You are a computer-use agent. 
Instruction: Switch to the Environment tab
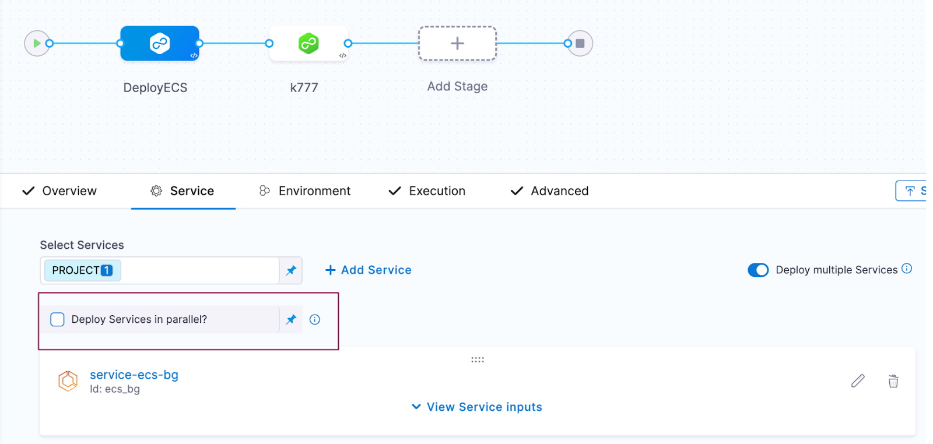(x=305, y=191)
